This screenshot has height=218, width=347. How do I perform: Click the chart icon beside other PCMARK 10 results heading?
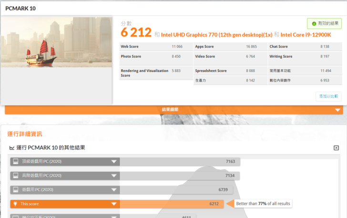(12, 148)
